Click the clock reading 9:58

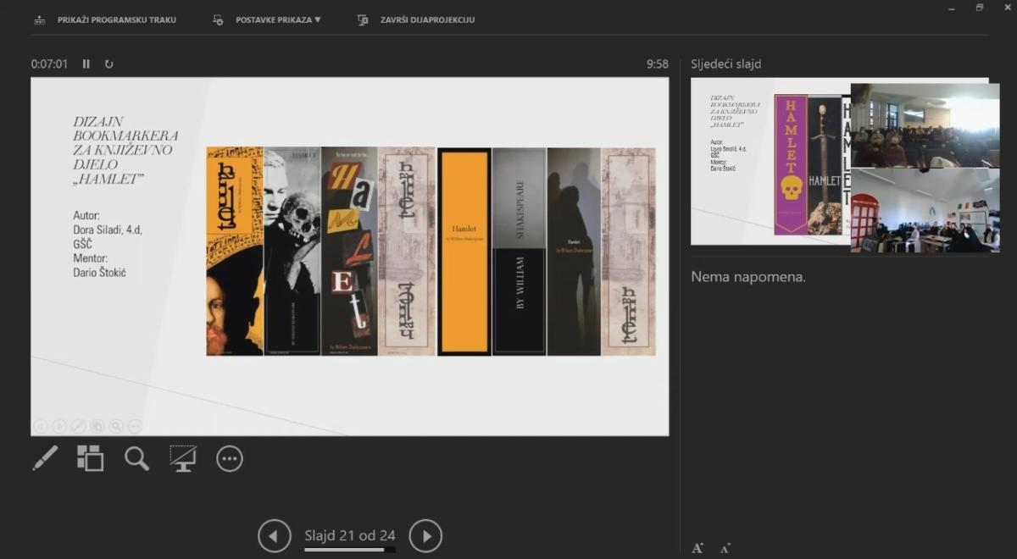pos(658,64)
